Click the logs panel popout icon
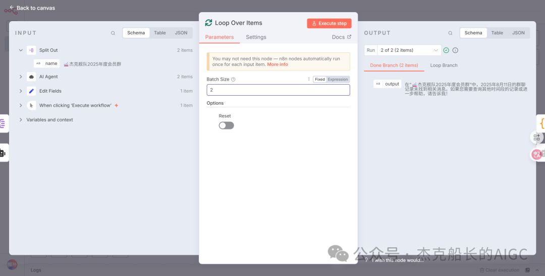This screenshot has width=545, height=276. (527, 270)
